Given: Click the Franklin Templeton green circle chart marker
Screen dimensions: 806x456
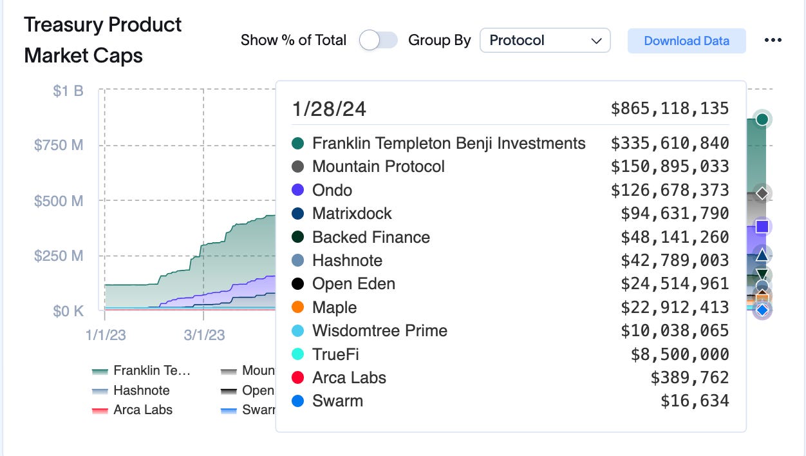Looking at the screenshot, I should (x=763, y=119).
